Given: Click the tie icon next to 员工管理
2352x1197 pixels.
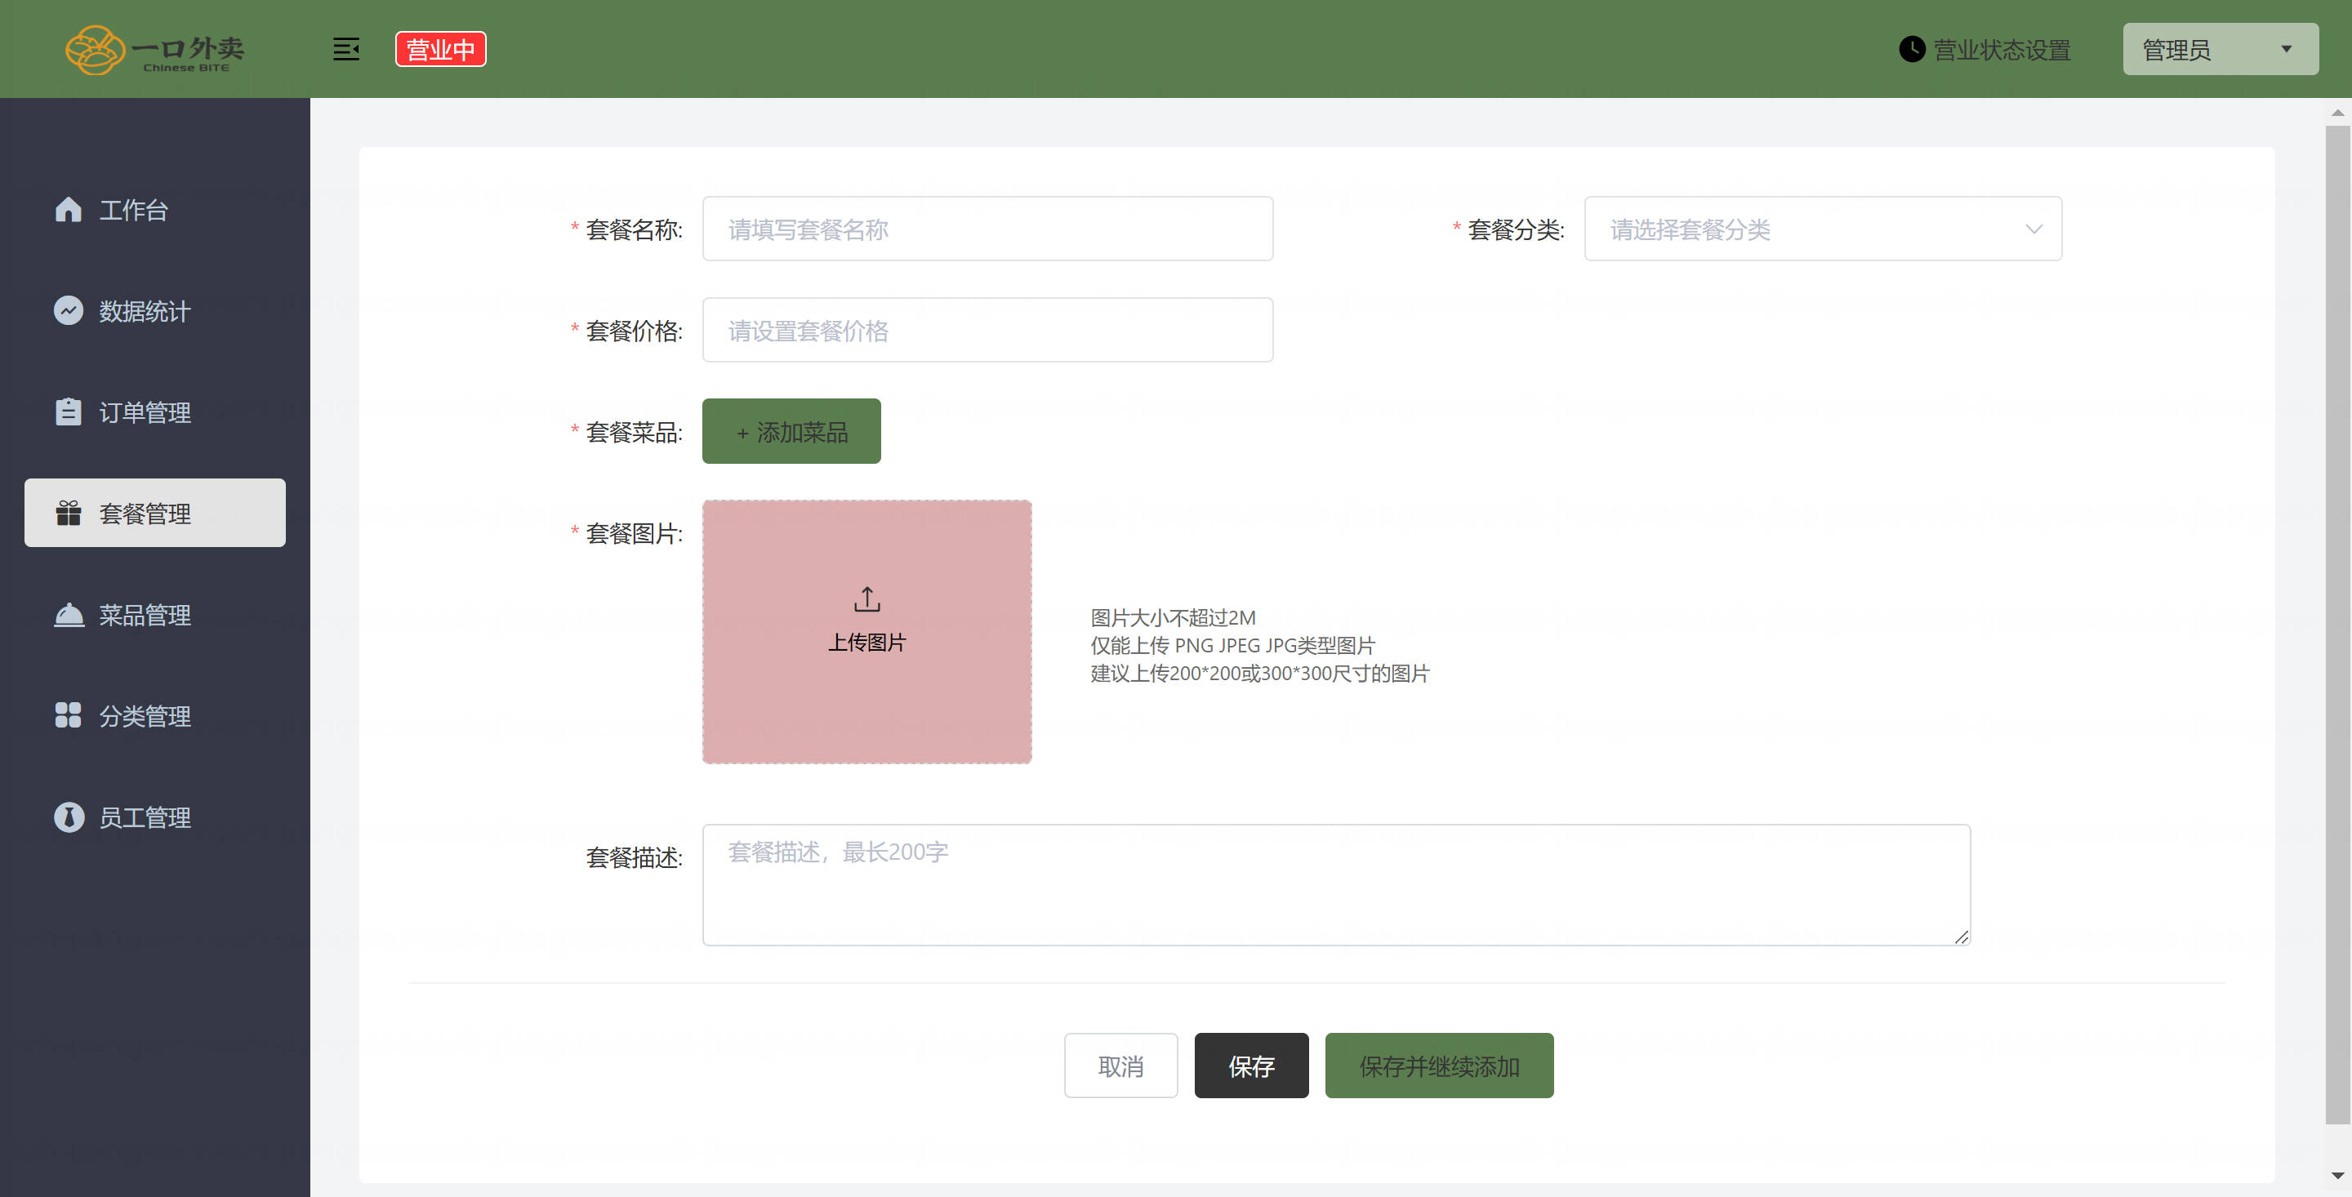Looking at the screenshot, I should click(x=69, y=817).
